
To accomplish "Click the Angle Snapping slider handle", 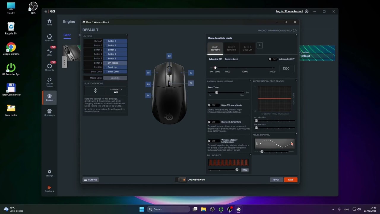I will tap(262, 152).
